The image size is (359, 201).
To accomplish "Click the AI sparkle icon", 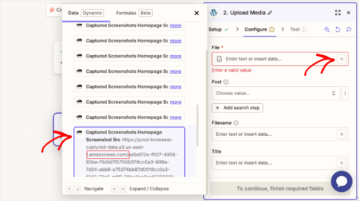I will 327,29.
